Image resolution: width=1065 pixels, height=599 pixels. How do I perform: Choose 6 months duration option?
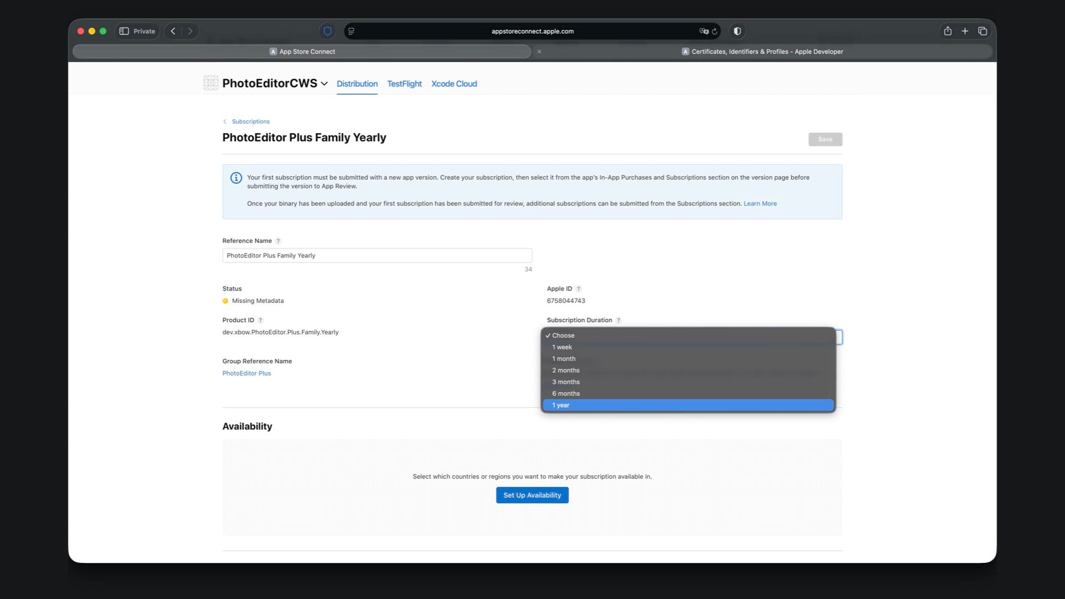(x=566, y=394)
